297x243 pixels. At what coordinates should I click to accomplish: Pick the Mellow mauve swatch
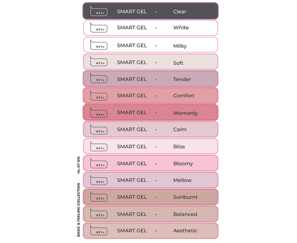tap(151, 180)
